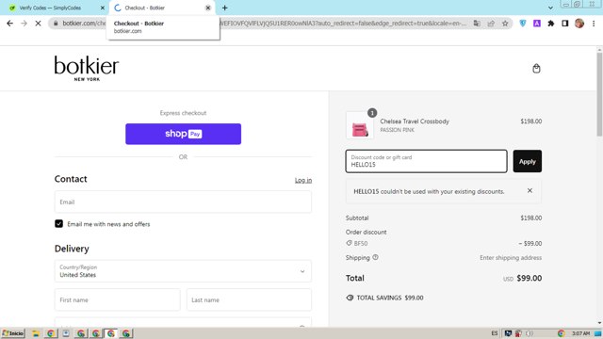Click the botkier New York logo
The height and width of the screenshot is (339, 603).
click(x=87, y=68)
